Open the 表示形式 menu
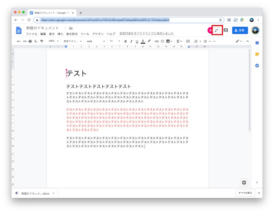This screenshot has width=274, height=213. [x=72, y=34]
